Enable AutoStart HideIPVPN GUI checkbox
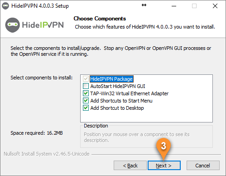This screenshot has height=176, width=226. click(86, 86)
